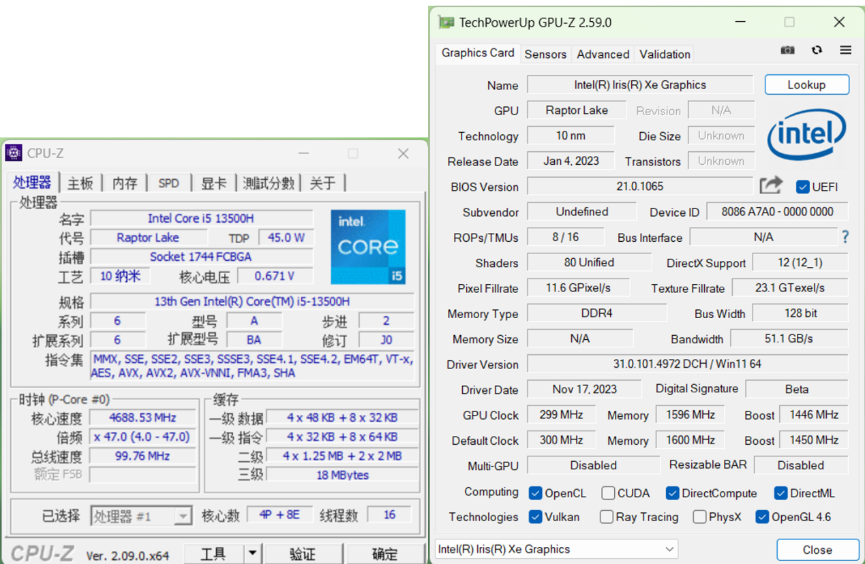Click the Driver Version text field

687,364
